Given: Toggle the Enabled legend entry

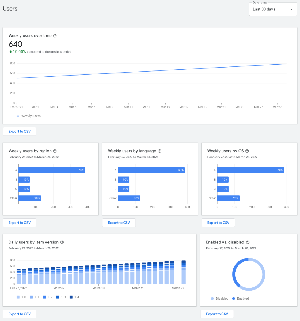Looking at the screenshot, I should [x=240, y=299].
